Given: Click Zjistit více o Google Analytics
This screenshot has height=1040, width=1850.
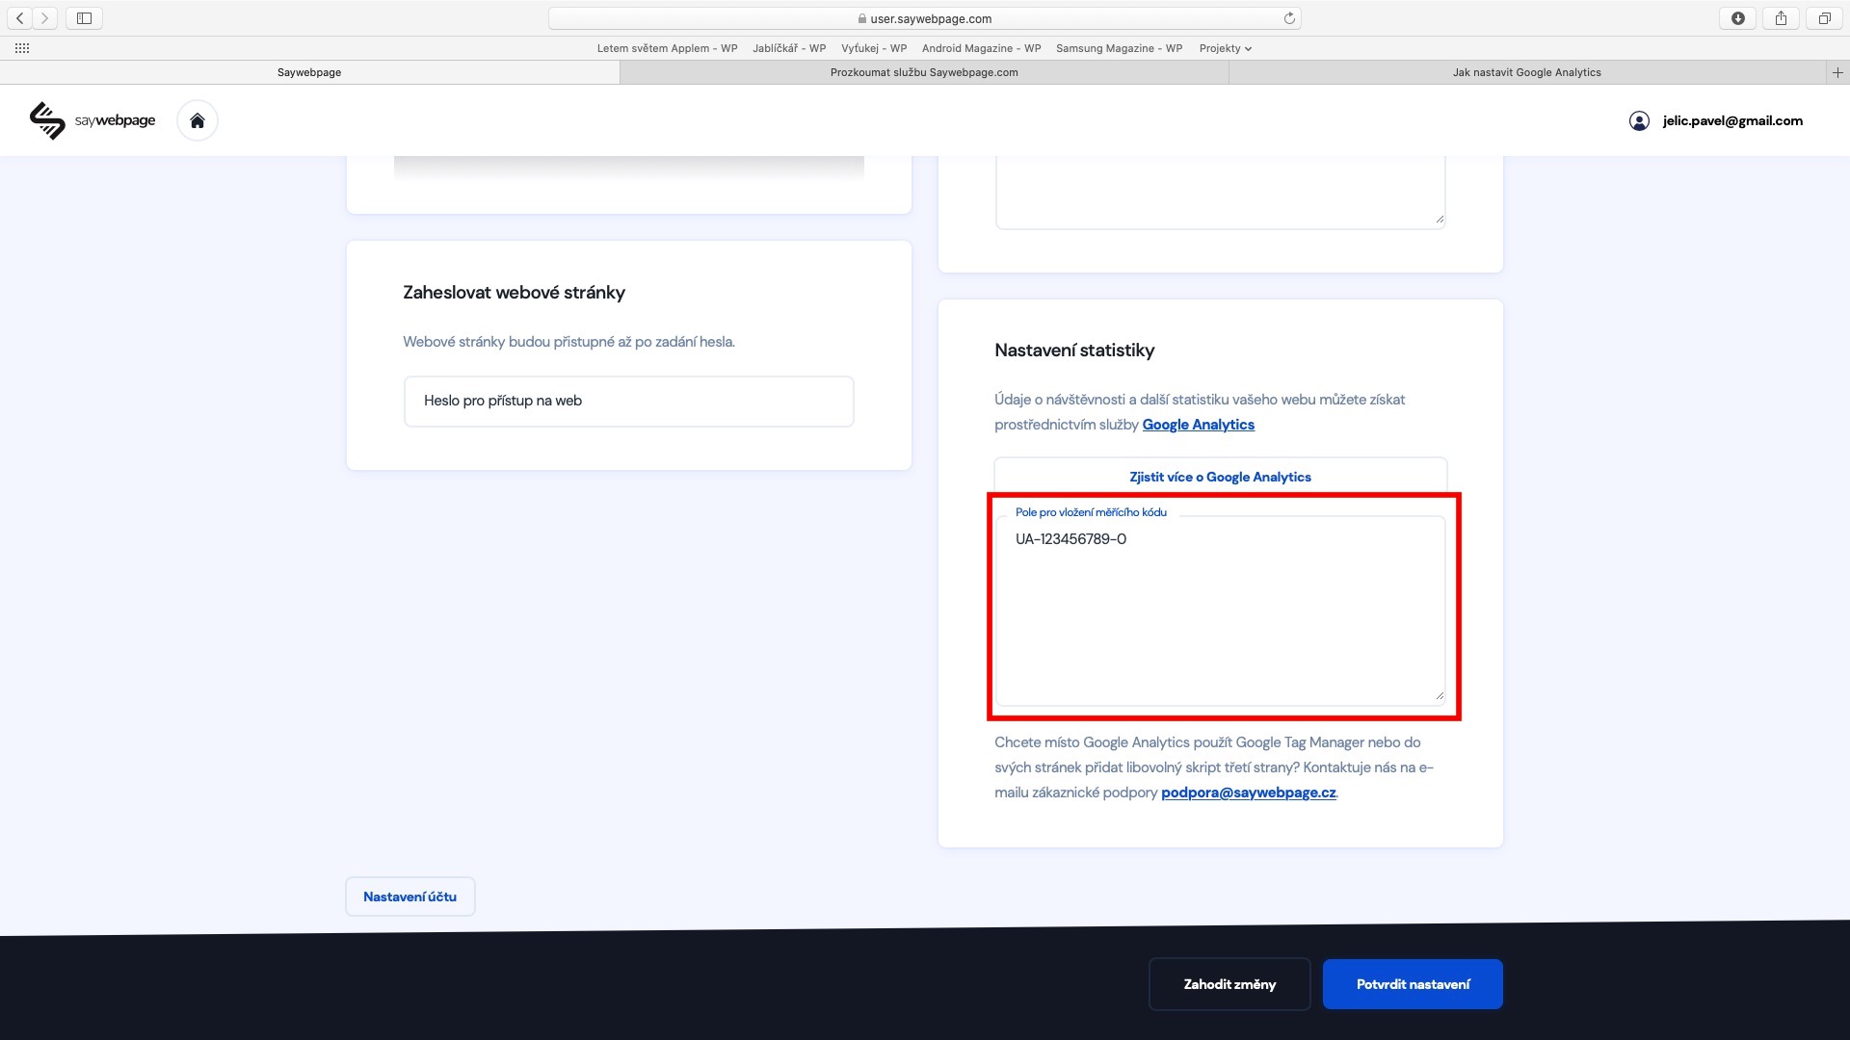Looking at the screenshot, I should (x=1220, y=477).
